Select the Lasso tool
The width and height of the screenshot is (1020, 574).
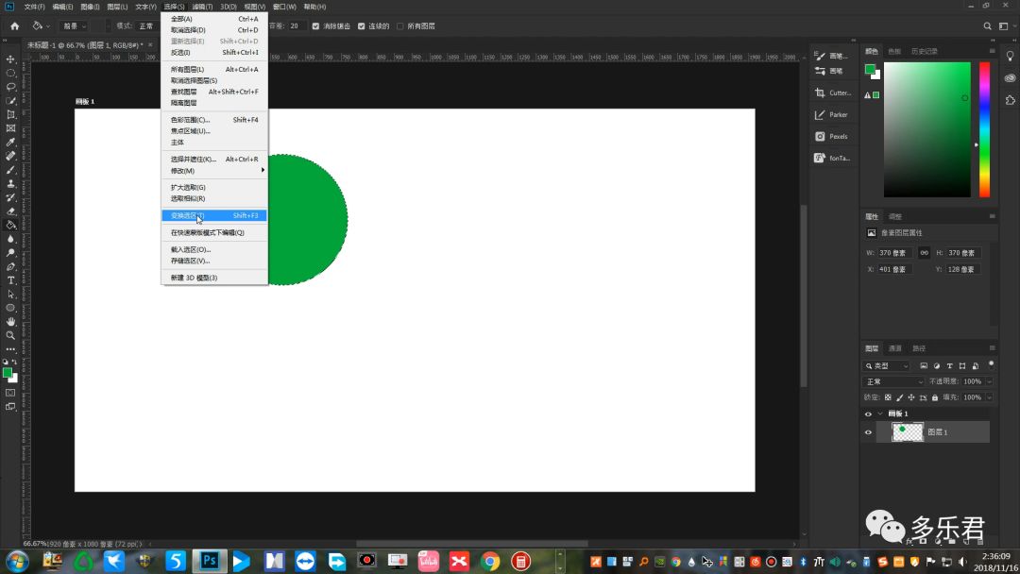10,87
